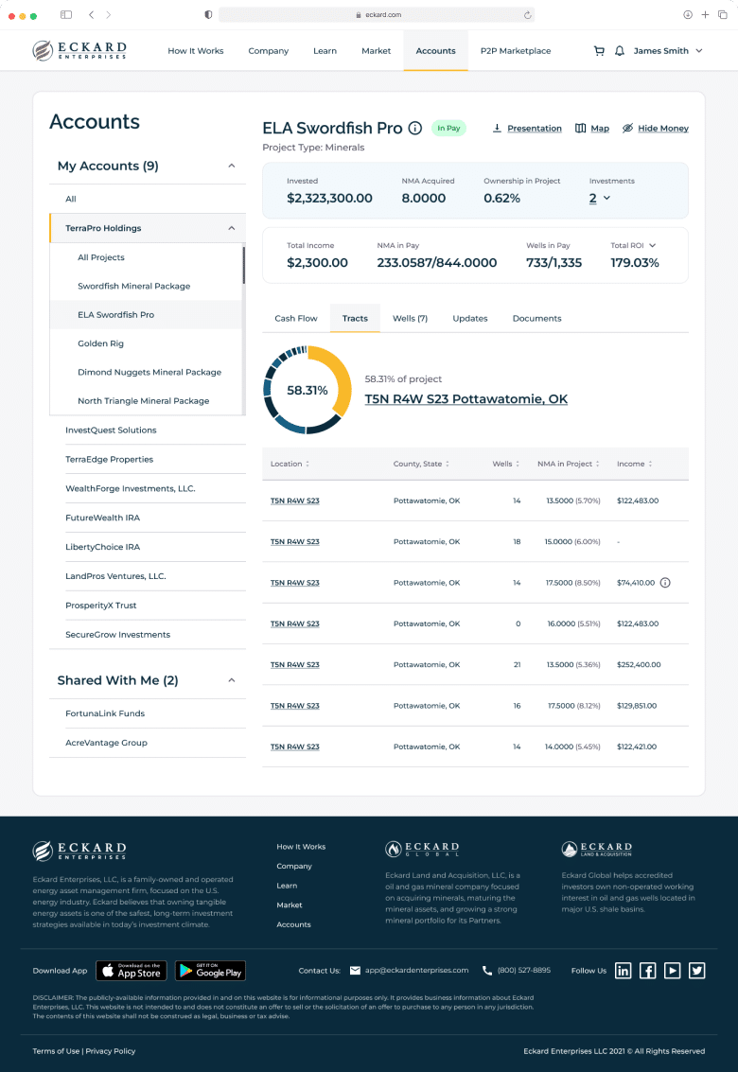
Task: Go forward with browser forward arrow
Action: (x=108, y=14)
